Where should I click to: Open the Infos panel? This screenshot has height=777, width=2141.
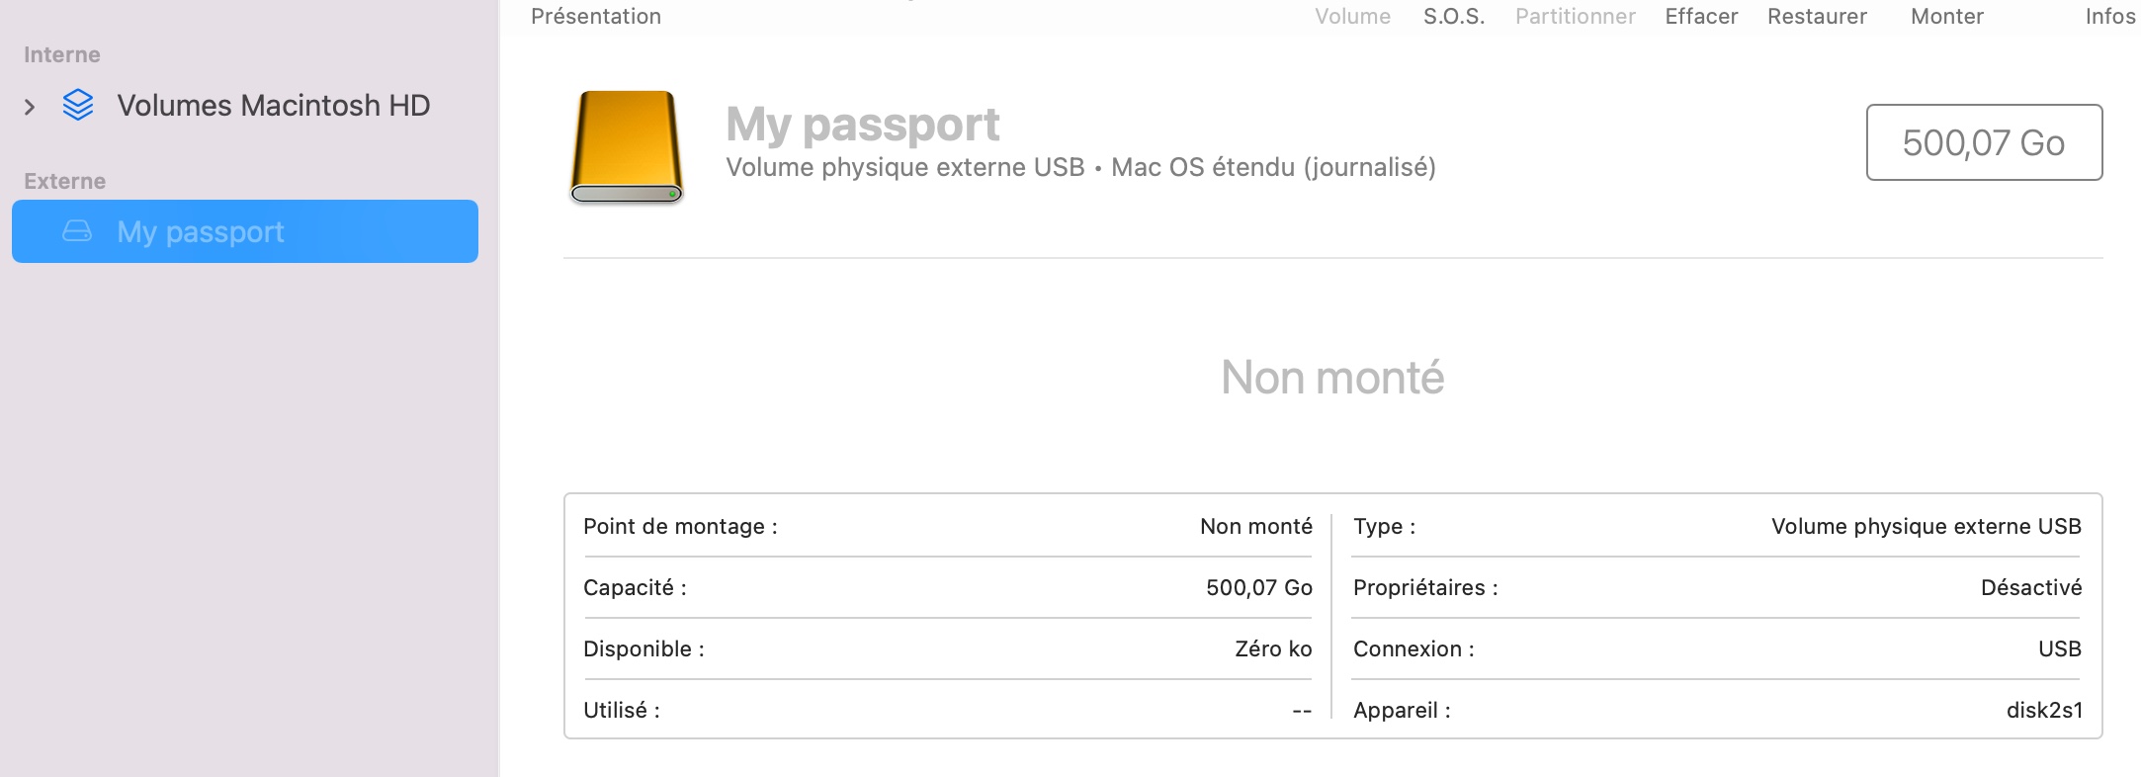[2109, 17]
